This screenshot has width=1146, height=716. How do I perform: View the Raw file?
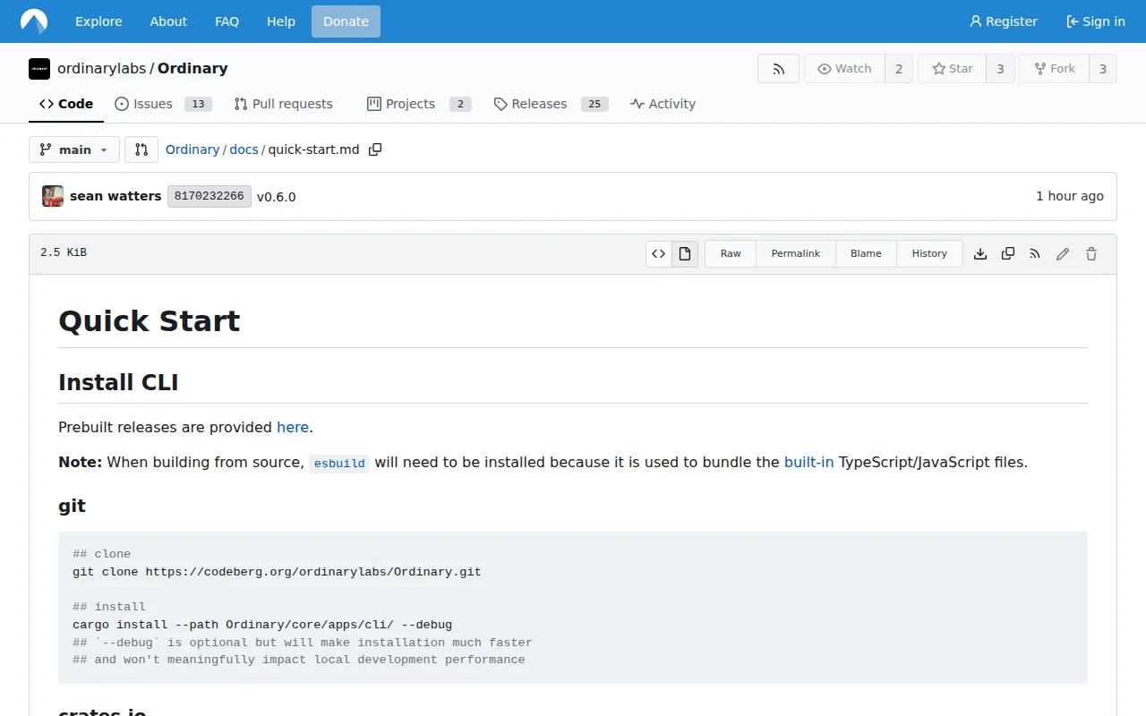tap(731, 253)
